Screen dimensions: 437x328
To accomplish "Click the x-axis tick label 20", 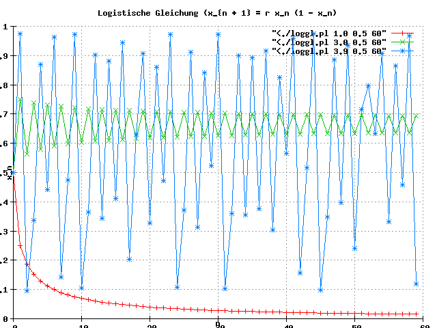I will (x=150, y=325).
